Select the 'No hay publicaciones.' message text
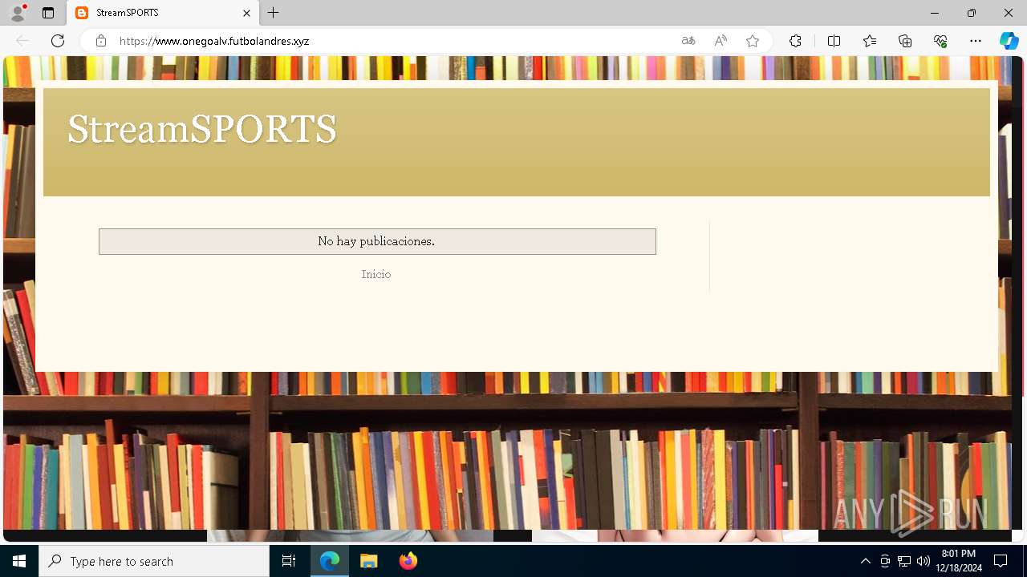 (x=376, y=241)
